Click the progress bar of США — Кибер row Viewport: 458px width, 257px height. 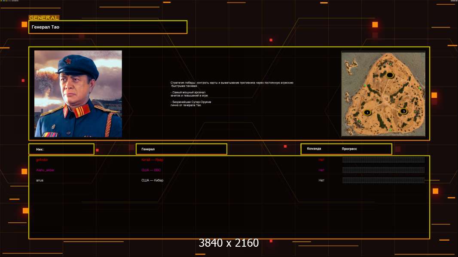[x=384, y=180]
